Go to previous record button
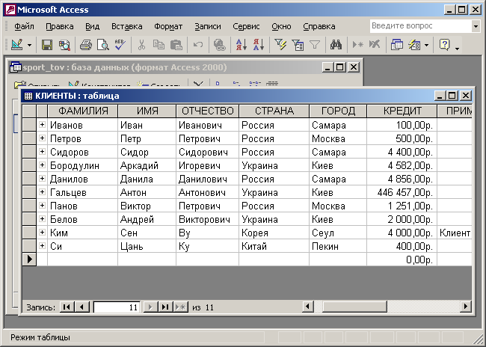This screenshot has height=347, width=486. [81, 307]
